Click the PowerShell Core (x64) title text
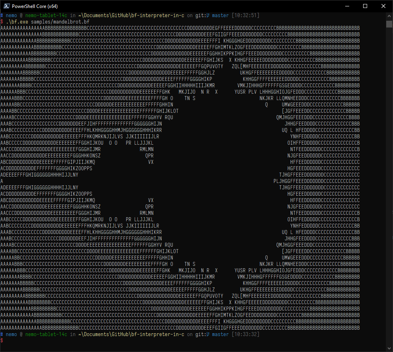This screenshot has width=393, height=352. click(35, 6)
